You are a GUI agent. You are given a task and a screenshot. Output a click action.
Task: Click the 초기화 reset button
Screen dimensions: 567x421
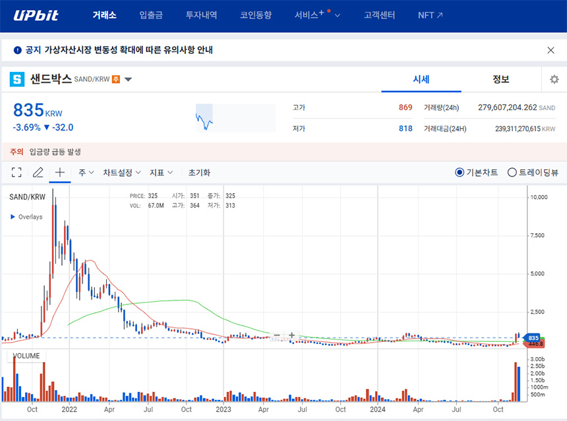198,172
